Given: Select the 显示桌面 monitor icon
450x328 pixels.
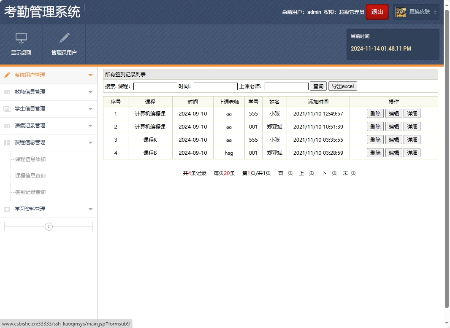Looking at the screenshot, I should point(21,39).
